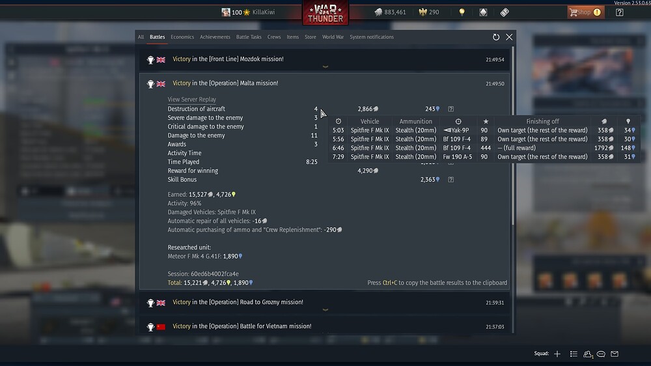Add a squad member with plus icon
Screen dimensions: 651x366
pyautogui.click(x=557, y=354)
